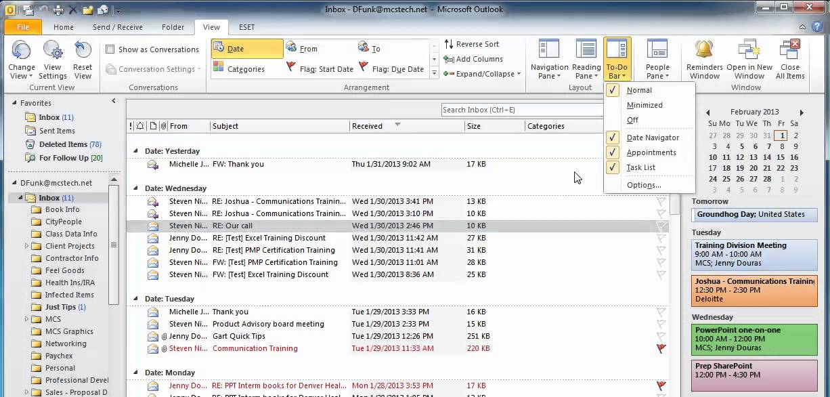830x397 pixels.
Task: Arrange by Flag: Start Date
Action: pyautogui.click(x=320, y=69)
